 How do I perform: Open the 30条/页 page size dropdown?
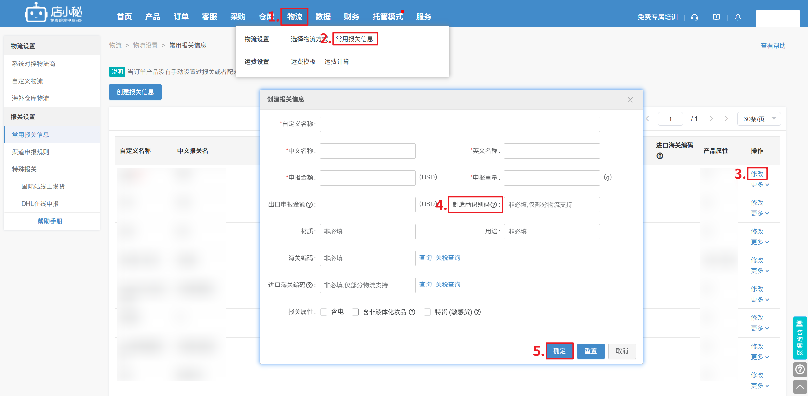[759, 119]
